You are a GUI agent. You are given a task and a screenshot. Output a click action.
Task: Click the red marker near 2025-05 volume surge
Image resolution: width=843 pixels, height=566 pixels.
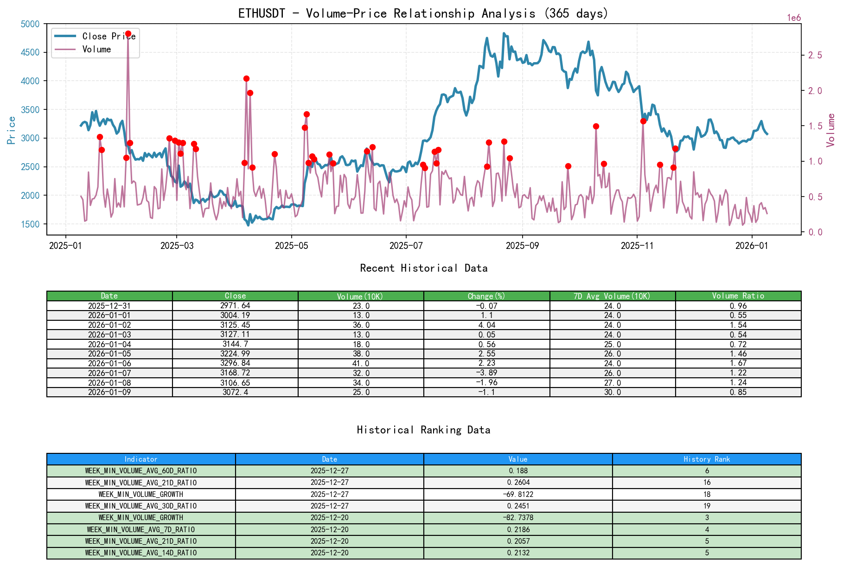(307, 113)
